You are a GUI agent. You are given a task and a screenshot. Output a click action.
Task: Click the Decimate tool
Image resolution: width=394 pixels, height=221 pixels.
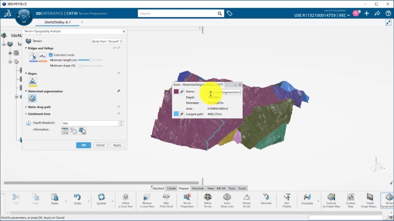[x=266, y=199]
